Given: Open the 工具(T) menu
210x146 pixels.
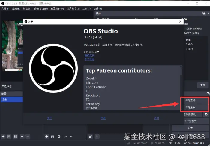Looking at the screenshot, I should tap(86, 9).
